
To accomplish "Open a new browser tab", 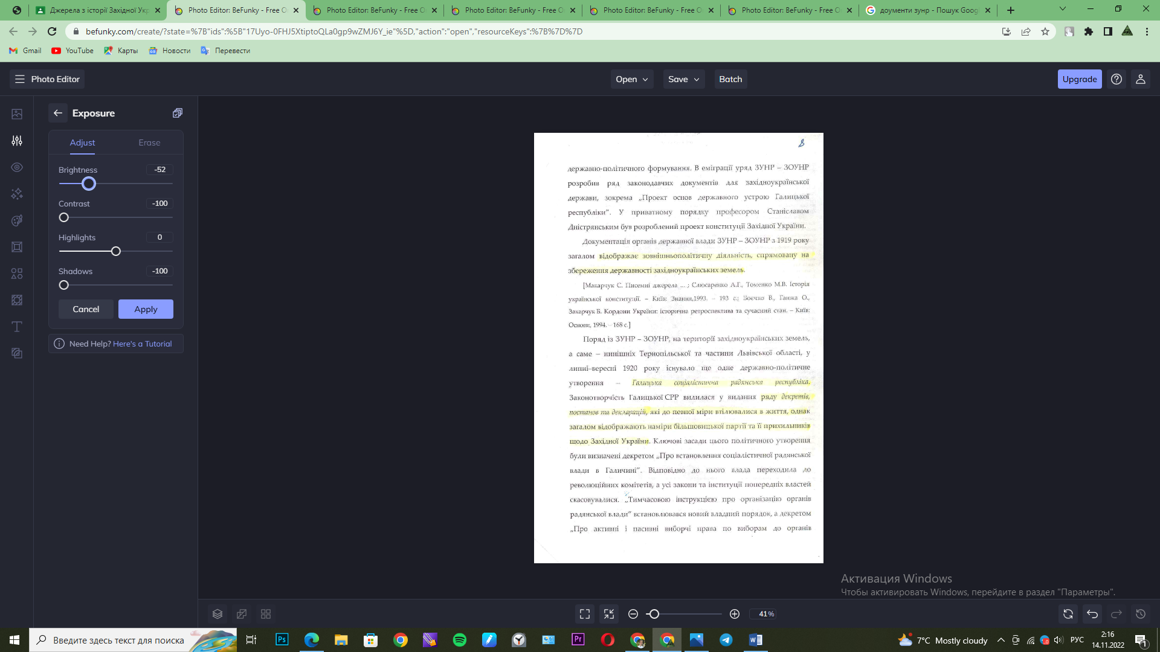I will pos(1011,10).
